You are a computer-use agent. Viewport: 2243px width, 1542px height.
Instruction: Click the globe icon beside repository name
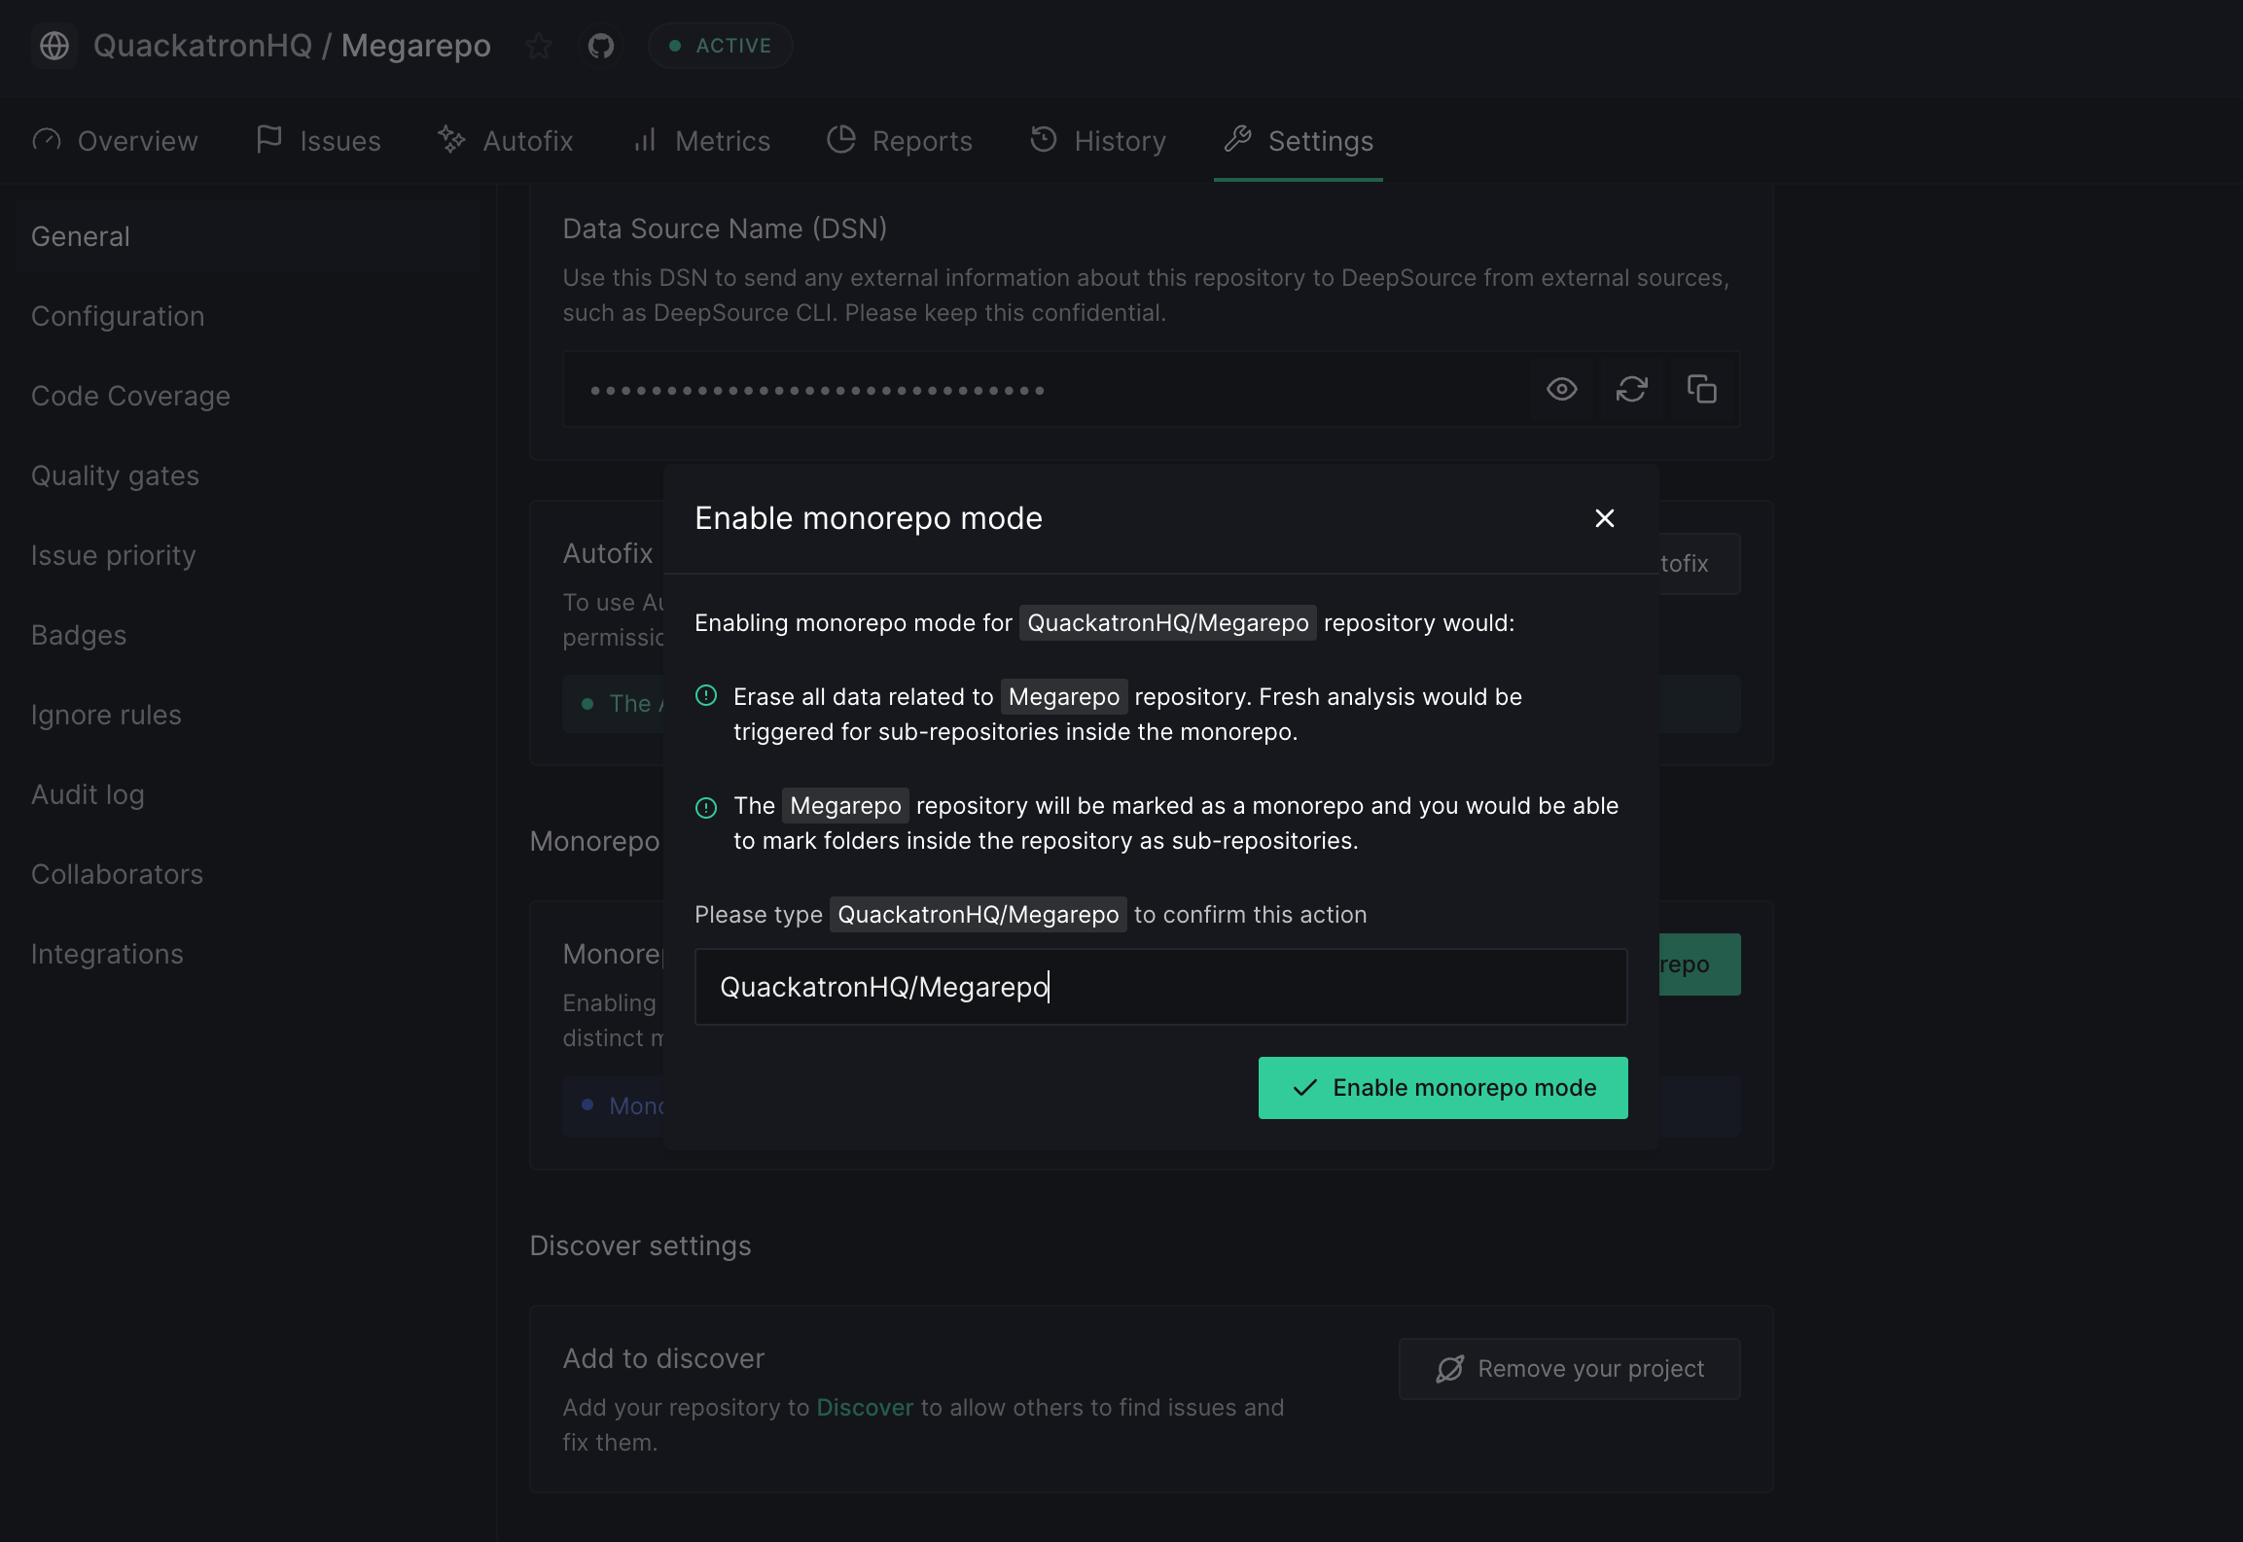coord(54,46)
